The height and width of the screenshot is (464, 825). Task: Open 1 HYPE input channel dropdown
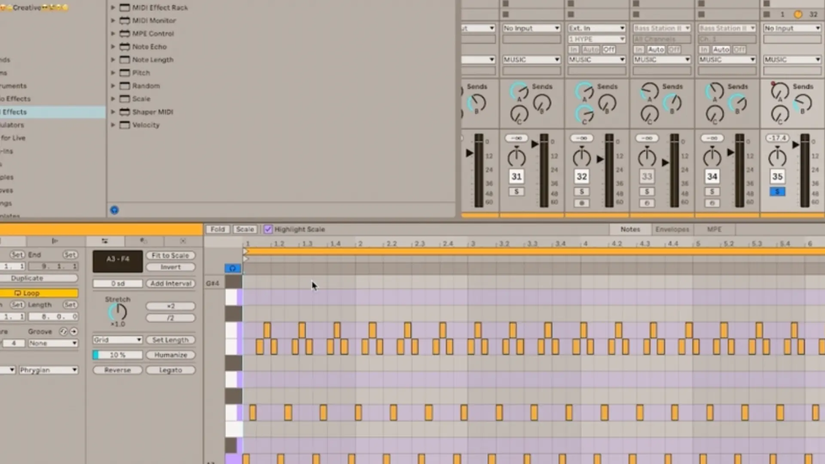click(x=596, y=39)
